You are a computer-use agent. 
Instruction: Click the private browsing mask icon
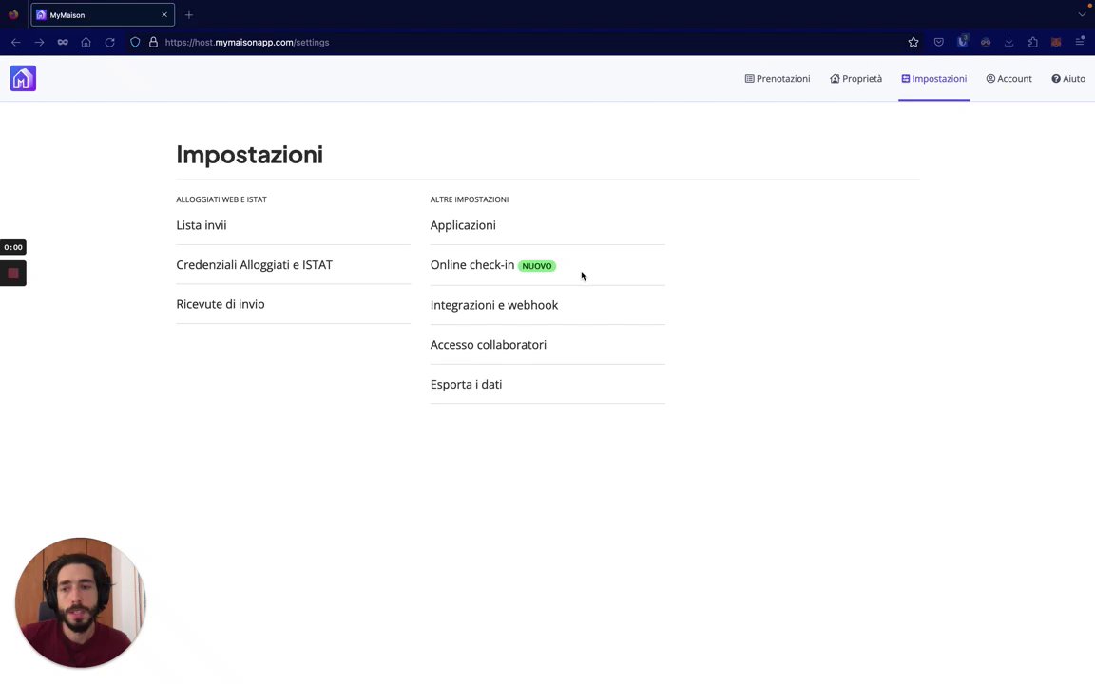click(x=63, y=43)
